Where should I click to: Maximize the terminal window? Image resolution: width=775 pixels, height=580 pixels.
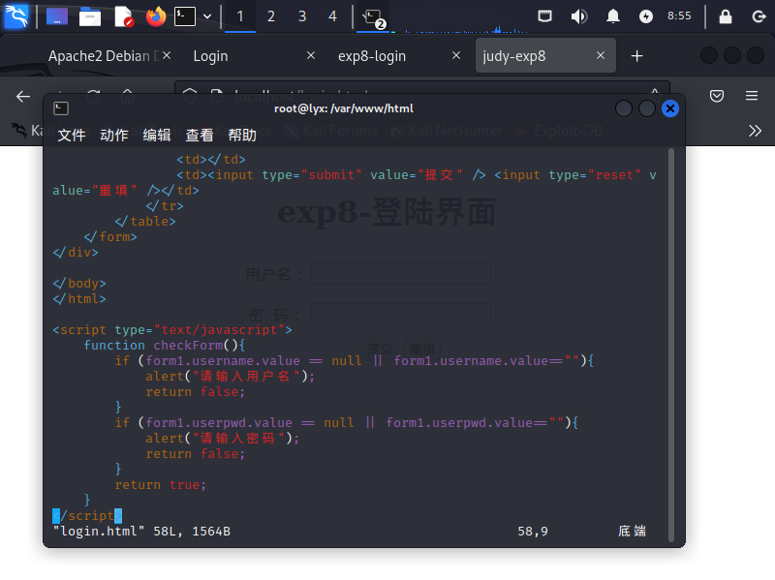tap(647, 108)
